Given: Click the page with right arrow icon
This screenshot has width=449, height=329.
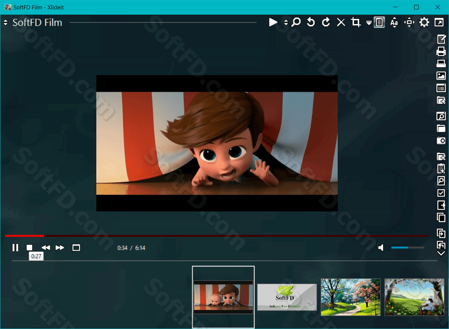Looking at the screenshot, I should pos(441,205).
